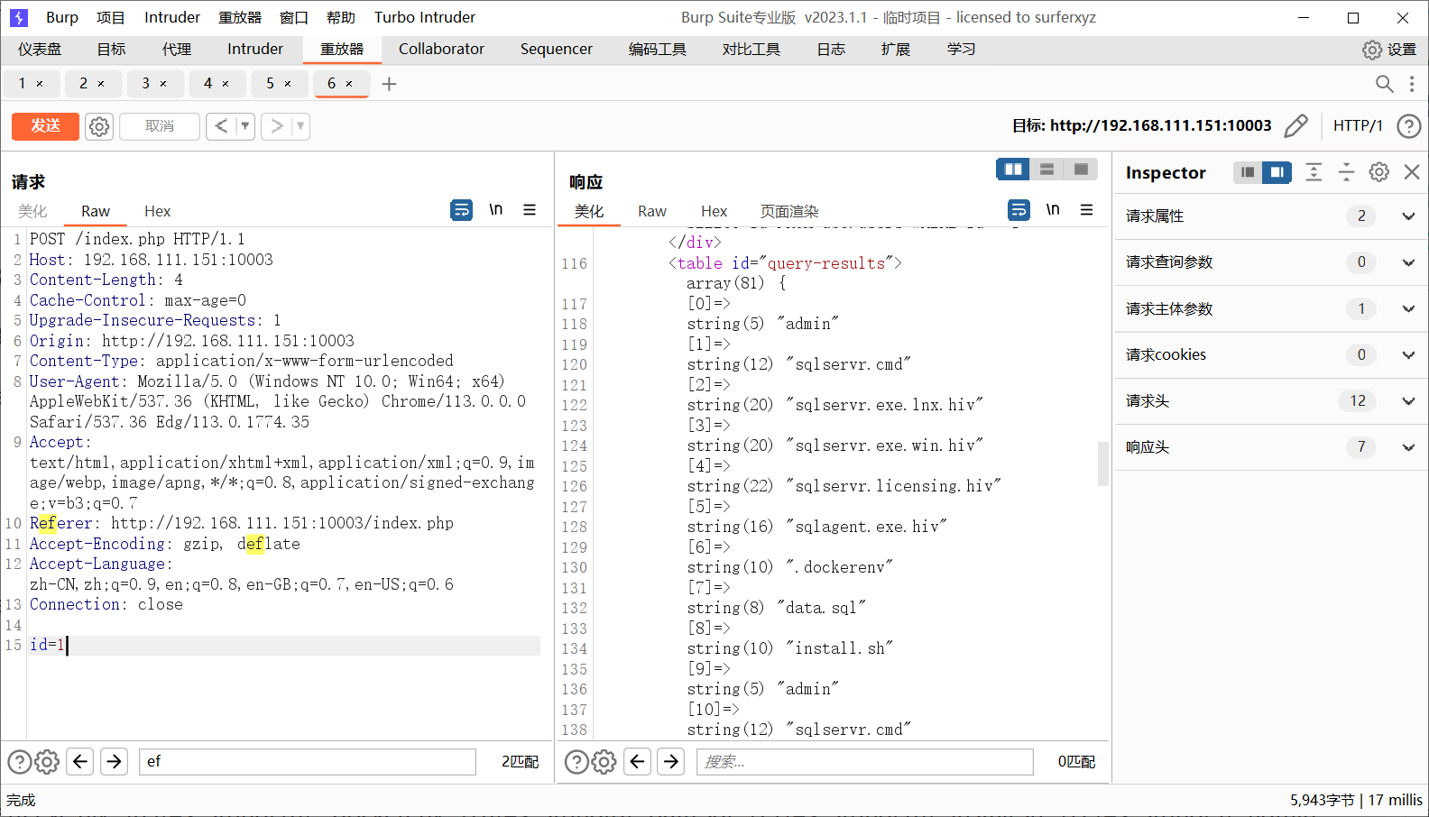Open the request panel hamburger menu
The image size is (1429, 817).
[530, 209]
